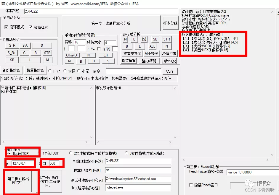Click the {S} structure button in interactive analysis
This screenshot has height=195, width=279.
[x=144, y=39]
